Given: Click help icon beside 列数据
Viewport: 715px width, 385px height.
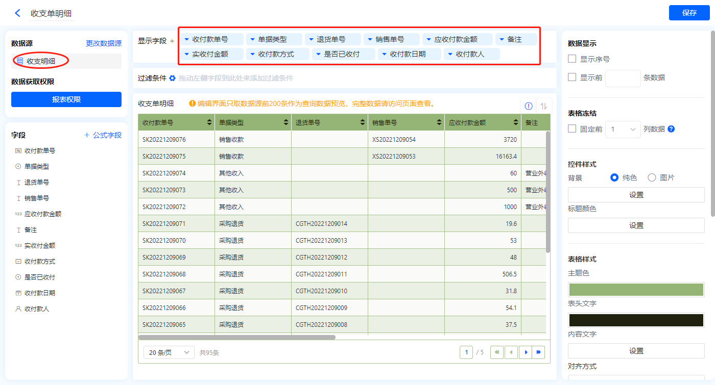Looking at the screenshot, I should pyautogui.click(x=671, y=129).
